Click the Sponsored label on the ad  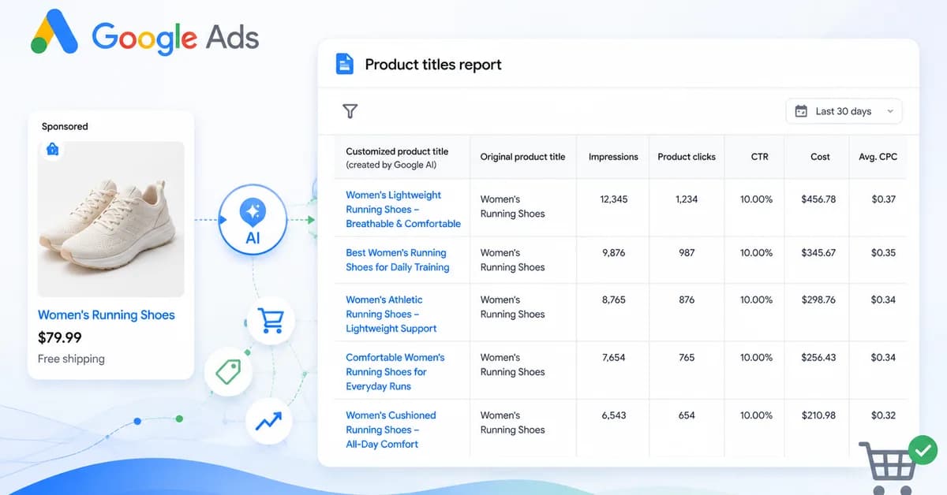[x=65, y=126]
